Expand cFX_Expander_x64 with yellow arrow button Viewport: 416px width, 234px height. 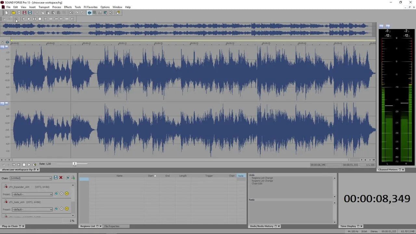coord(67,194)
